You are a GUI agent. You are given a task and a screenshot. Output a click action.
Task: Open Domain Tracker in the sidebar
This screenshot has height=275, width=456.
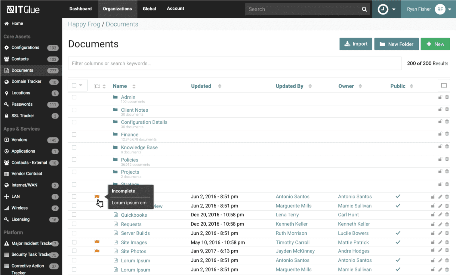point(26,81)
